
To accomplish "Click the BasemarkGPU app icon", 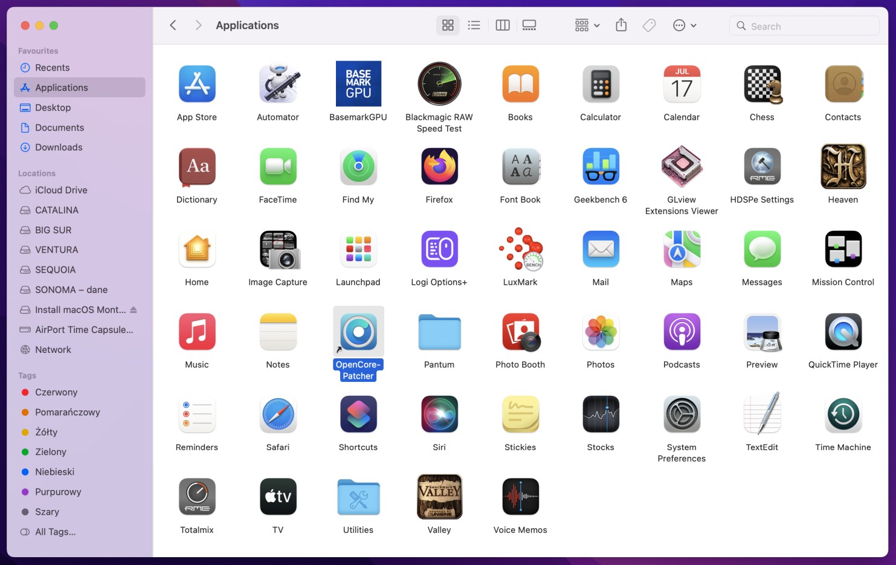I will pos(358,84).
